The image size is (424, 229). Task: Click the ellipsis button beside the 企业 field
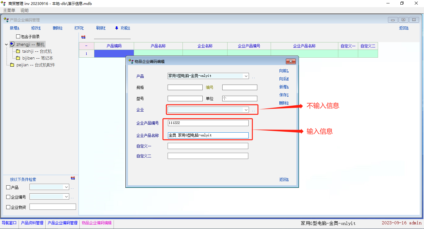[x=254, y=110]
